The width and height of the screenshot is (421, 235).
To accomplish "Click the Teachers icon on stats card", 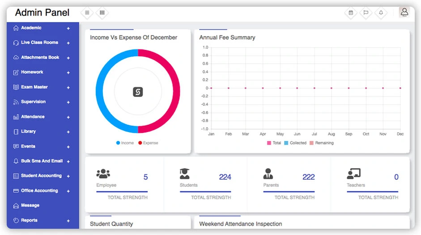I will point(353,174).
